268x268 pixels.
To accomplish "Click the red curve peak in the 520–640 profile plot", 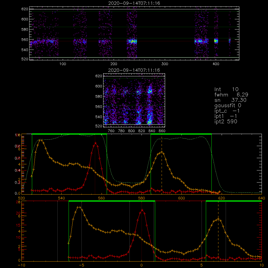I will [95, 143].
